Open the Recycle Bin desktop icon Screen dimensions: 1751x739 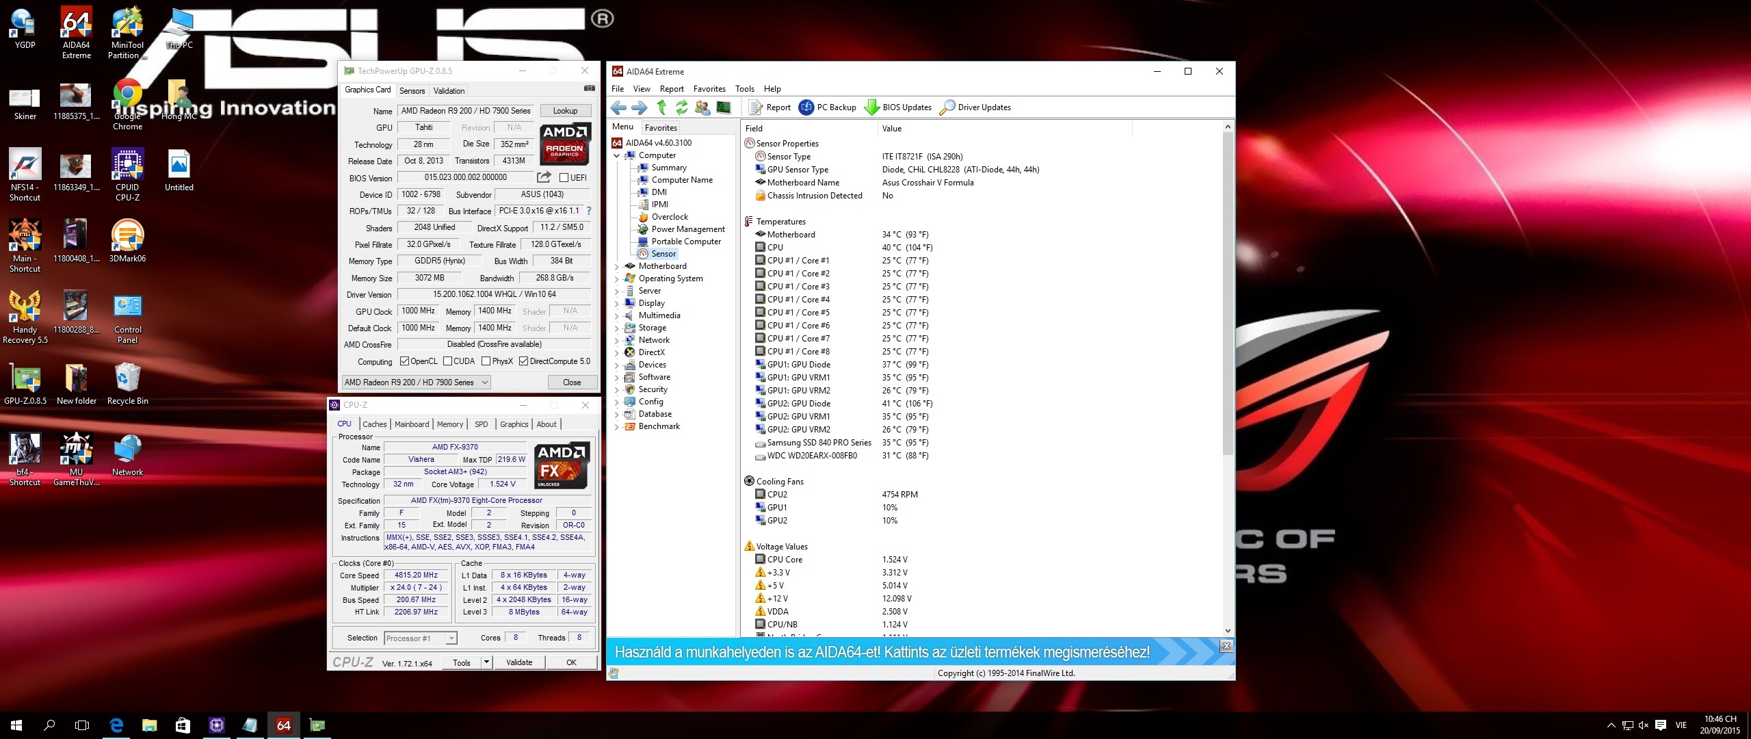pyautogui.click(x=127, y=383)
